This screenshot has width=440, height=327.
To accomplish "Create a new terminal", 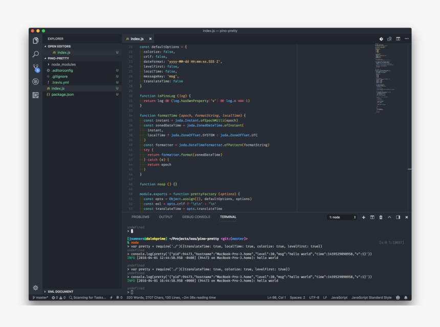I will (x=363, y=217).
